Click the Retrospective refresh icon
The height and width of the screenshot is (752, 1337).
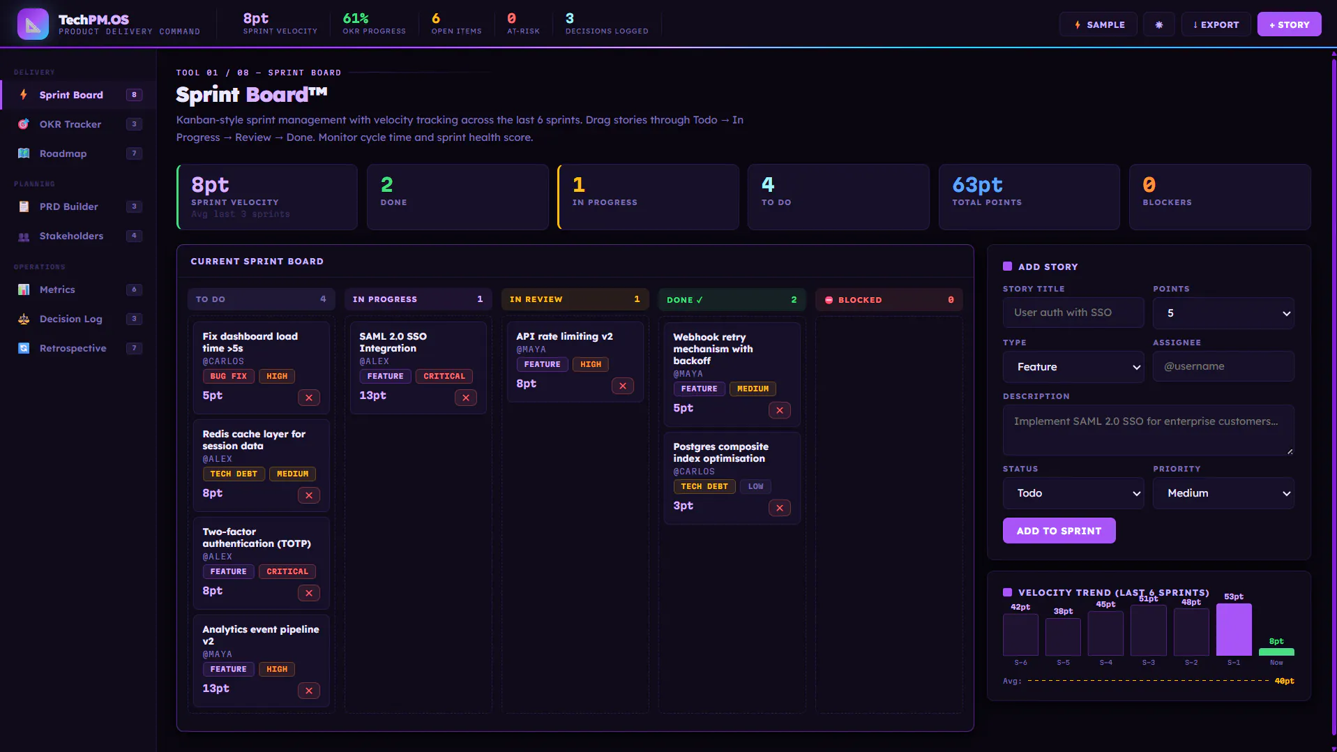24,348
